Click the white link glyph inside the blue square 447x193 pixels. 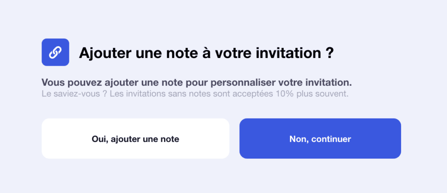point(55,52)
